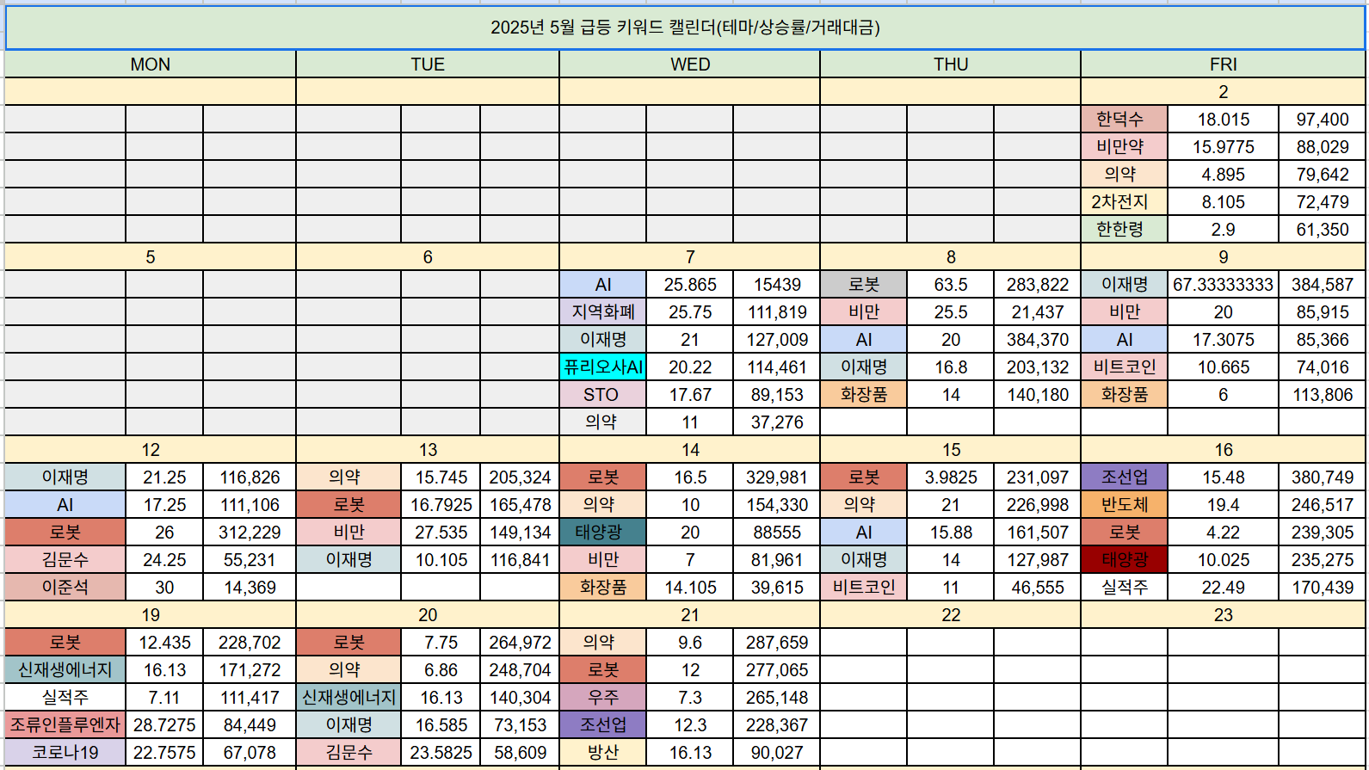
Task: Click the 203,132 cell
Action: coord(1038,367)
